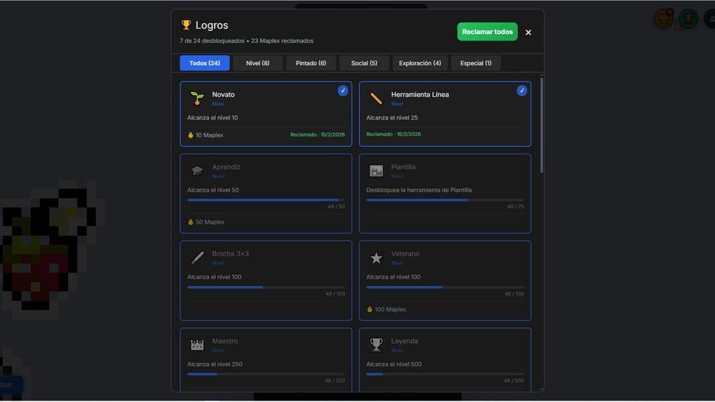Click the coin icon next to 50 Maplex

click(x=191, y=222)
